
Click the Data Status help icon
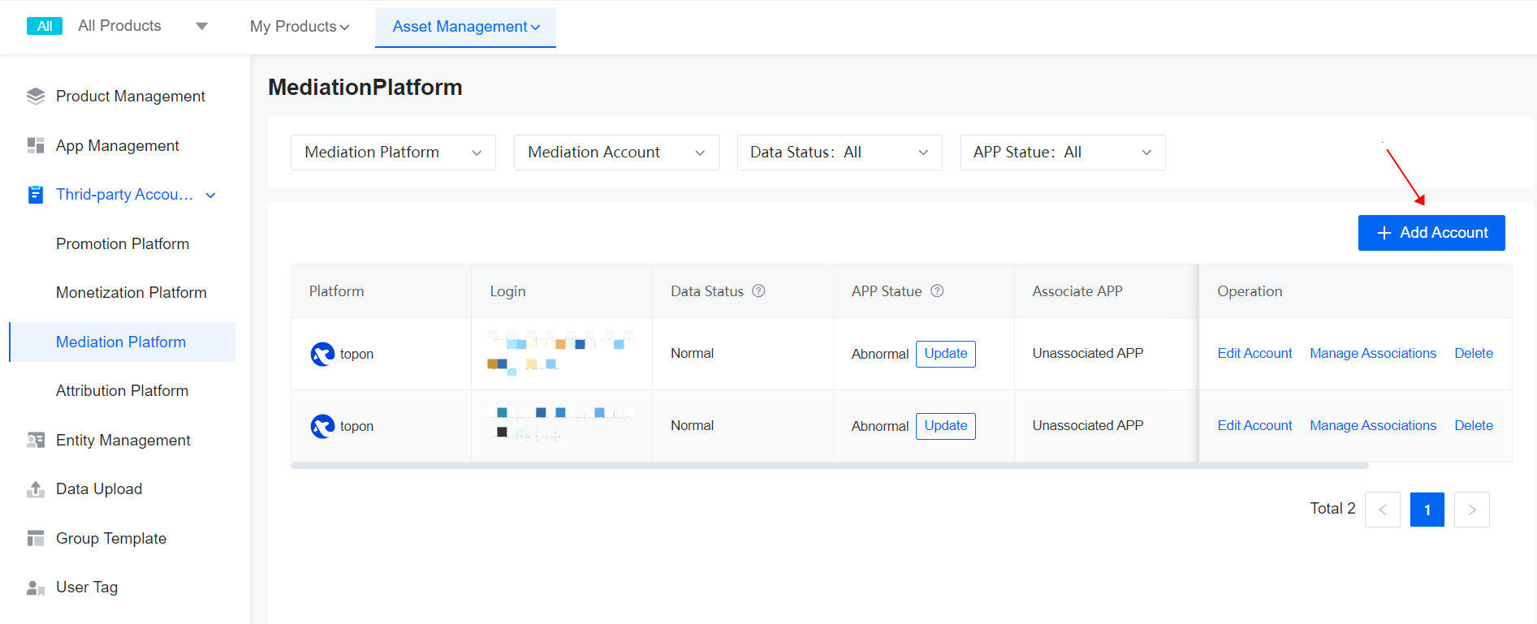tap(758, 291)
